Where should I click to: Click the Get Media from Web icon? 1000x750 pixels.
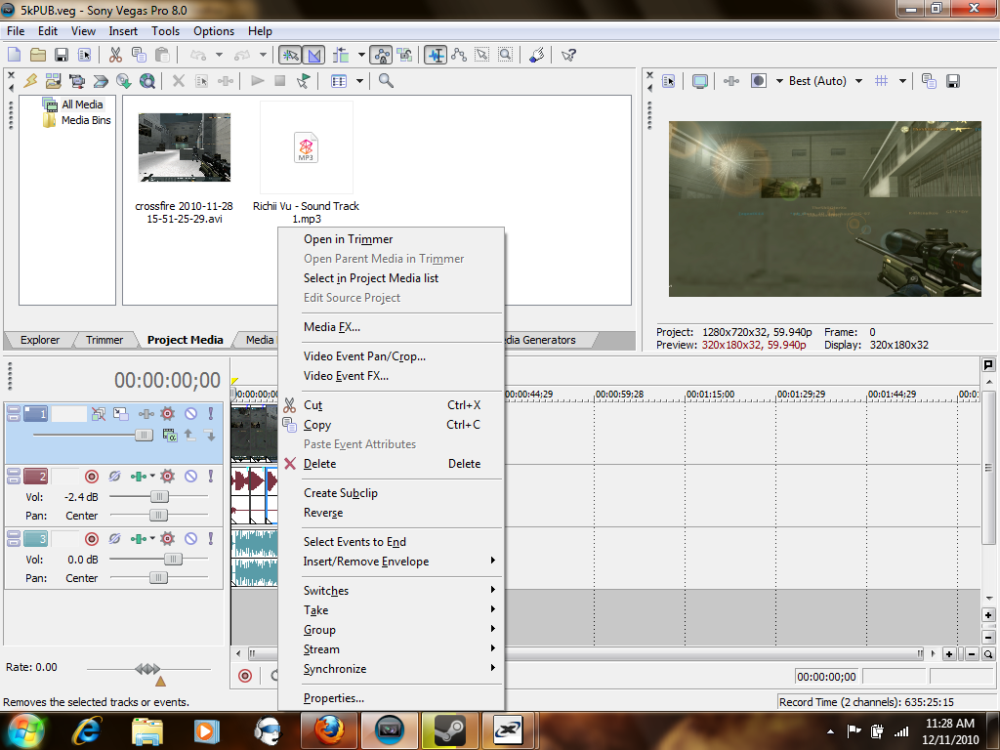coord(147,81)
